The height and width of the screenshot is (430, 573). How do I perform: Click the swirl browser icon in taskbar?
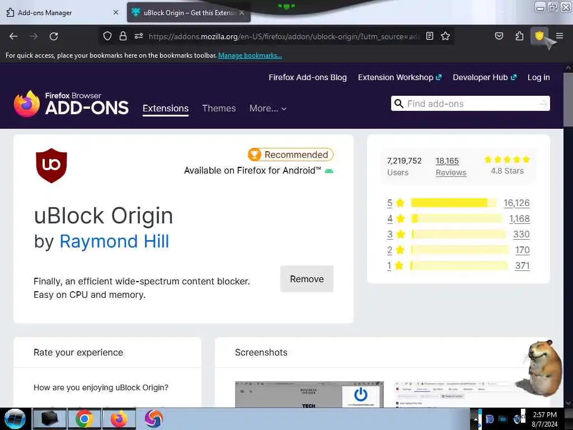tap(153, 419)
